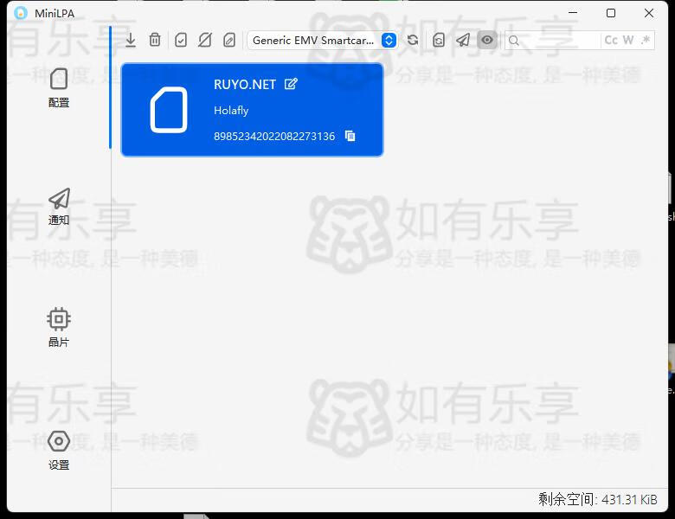Click the refresh icon beside card reader dropdown
This screenshot has width=675, height=519.
pos(413,40)
